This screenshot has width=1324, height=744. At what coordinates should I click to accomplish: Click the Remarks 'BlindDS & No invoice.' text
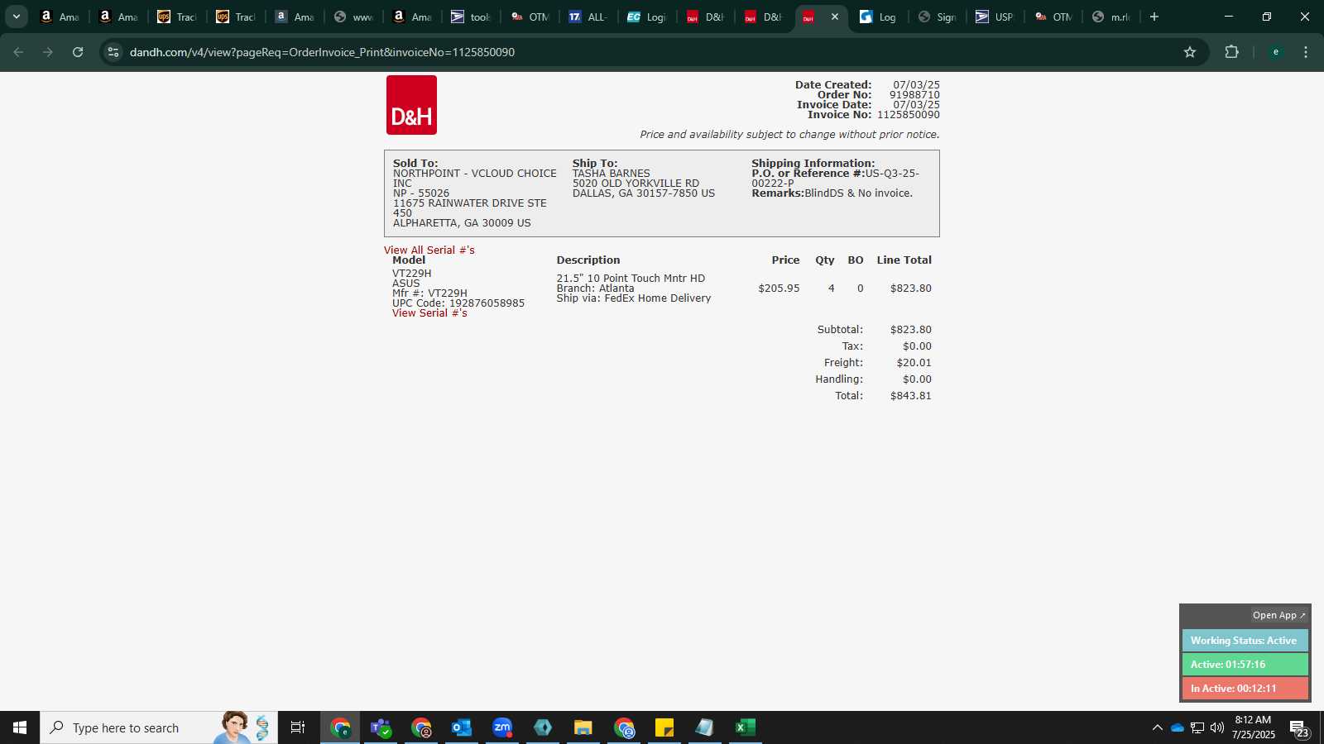(858, 193)
